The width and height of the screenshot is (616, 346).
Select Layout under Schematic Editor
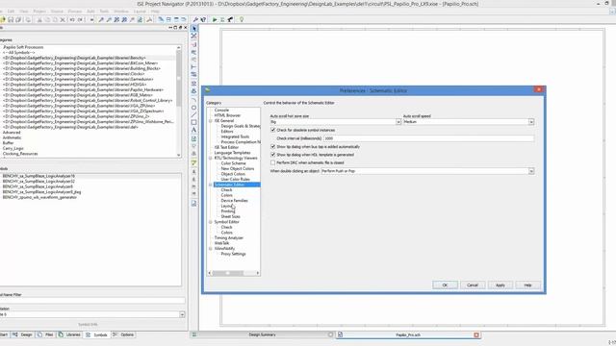tap(227, 206)
